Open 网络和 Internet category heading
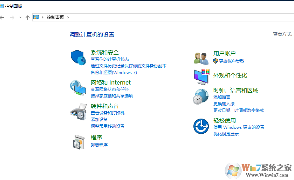Image resolution: width=294 pixels, height=180 pixels. 111,82
